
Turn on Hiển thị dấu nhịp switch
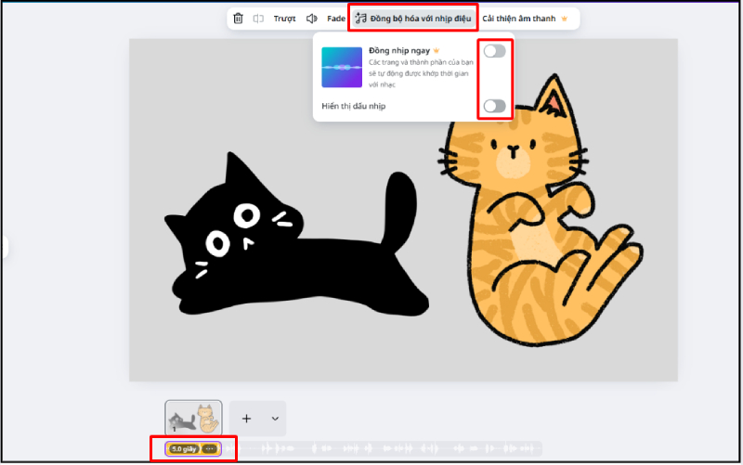pyautogui.click(x=494, y=106)
